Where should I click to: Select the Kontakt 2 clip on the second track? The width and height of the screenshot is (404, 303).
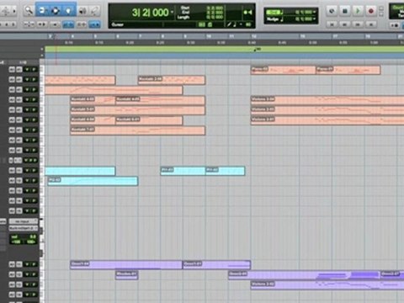coord(172,80)
